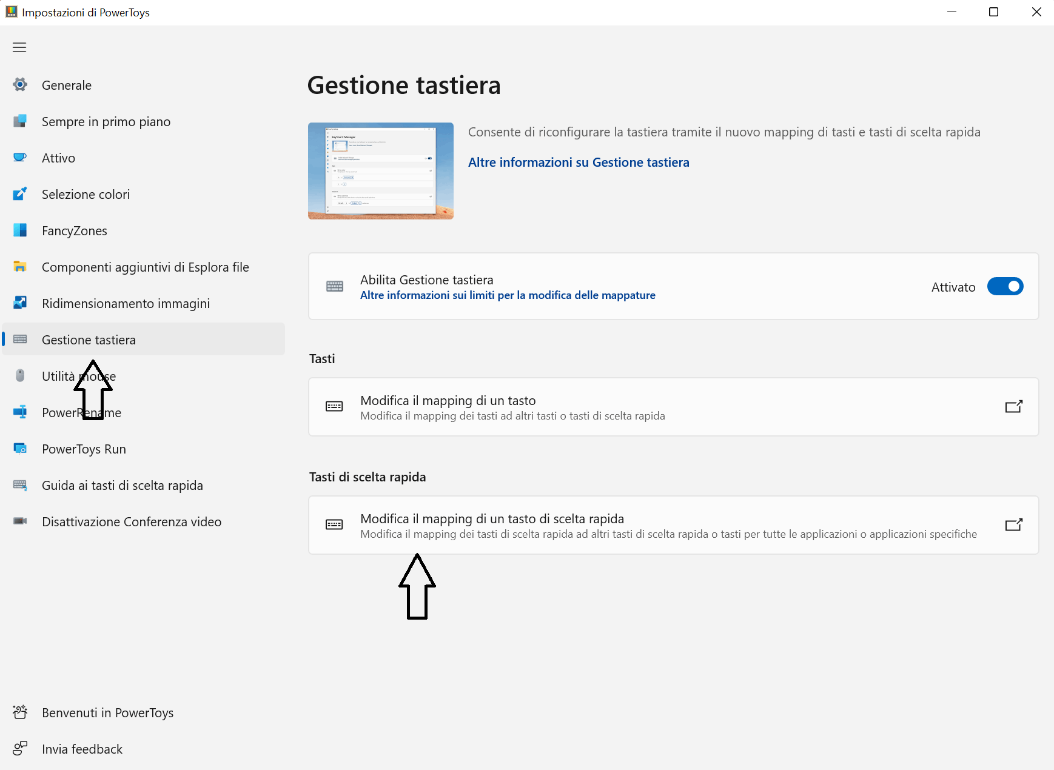This screenshot has height=770, width=1054.
Task: Click the Esplora file add-ons icon
Action: point(20,267)
